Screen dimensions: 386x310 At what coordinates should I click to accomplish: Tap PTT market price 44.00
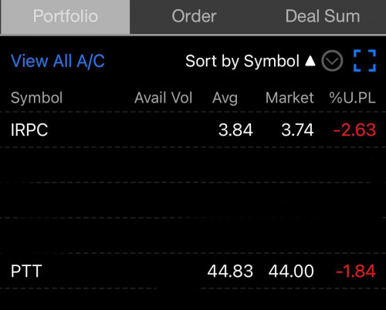(x=291, y=271)
